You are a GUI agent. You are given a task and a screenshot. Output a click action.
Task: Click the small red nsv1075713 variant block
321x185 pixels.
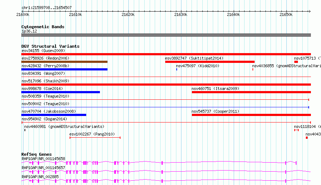296,62
